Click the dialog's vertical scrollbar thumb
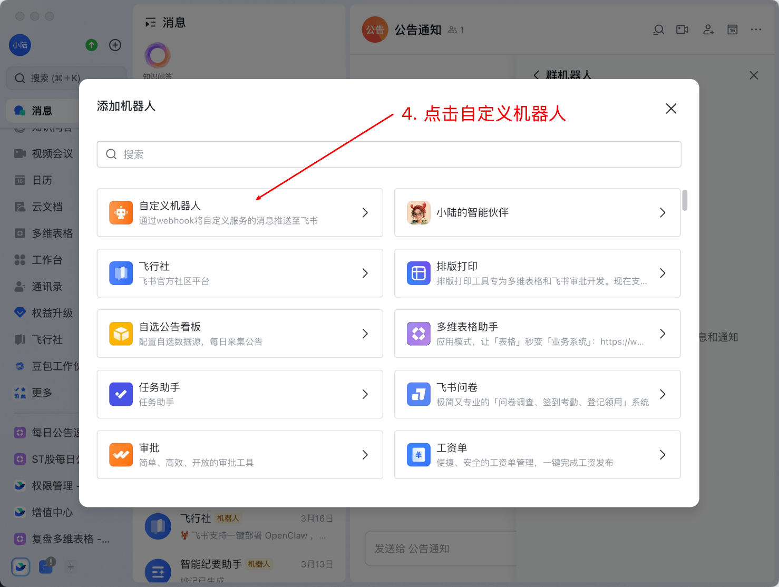Image resolution: width=779 pixels, height=587 pixels. [x=685, y=200]
